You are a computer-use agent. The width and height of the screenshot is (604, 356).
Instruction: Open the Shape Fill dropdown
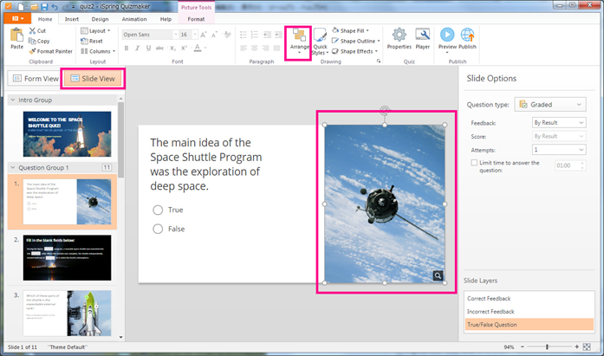tap(351, 31)
